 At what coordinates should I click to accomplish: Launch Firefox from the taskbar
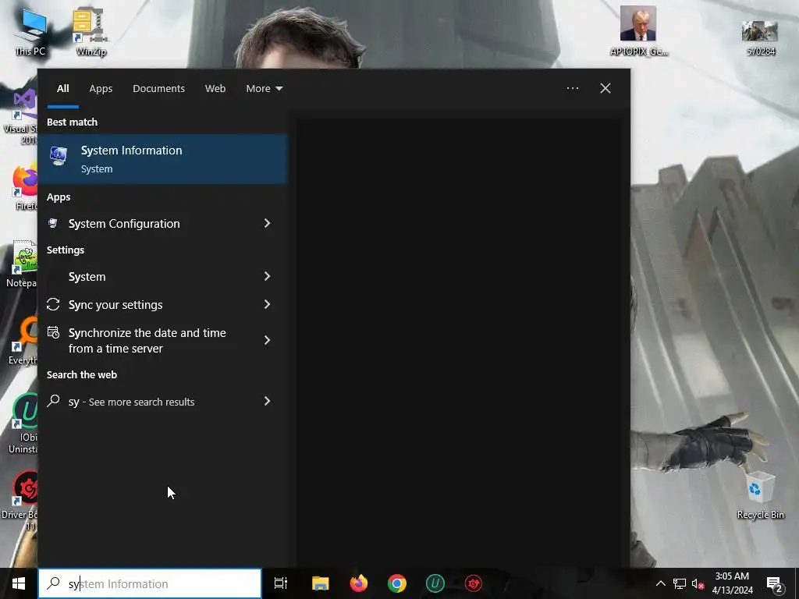[x=359, y=583]
